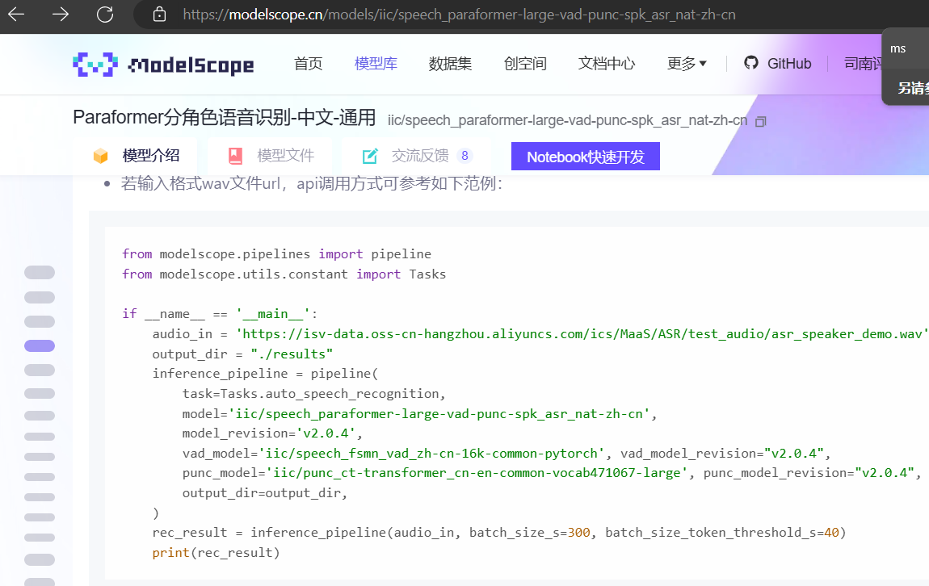Select the highlighted purple outline marker in sidebar
The width and height of the screenshot is (929, 586).
pos(40,345)
